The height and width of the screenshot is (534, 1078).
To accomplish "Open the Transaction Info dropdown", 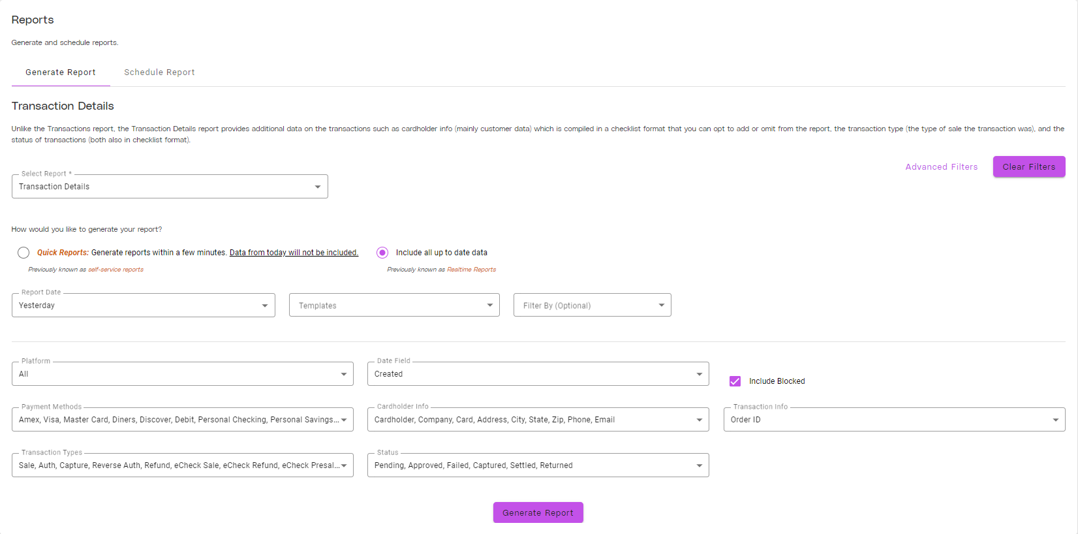I will [x=894, y=420].
